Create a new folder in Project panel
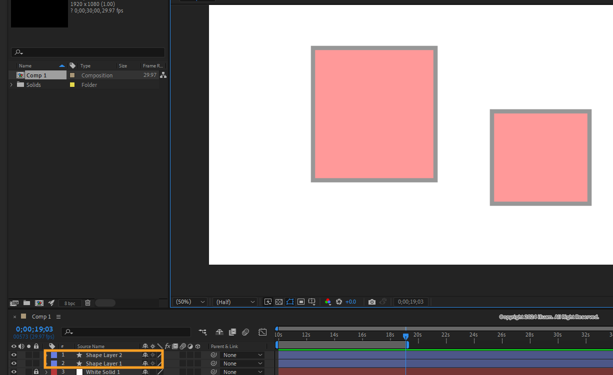 (26, 303)
